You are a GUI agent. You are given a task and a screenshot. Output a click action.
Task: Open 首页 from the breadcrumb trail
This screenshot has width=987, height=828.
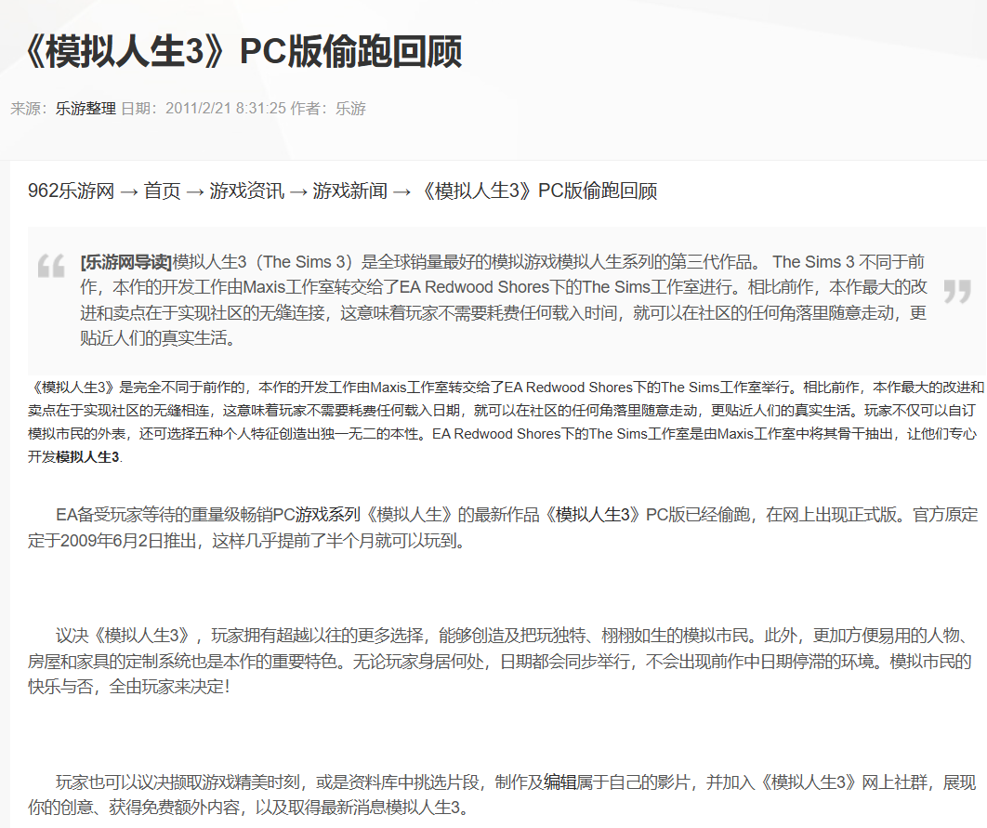[x=163, y=190]
